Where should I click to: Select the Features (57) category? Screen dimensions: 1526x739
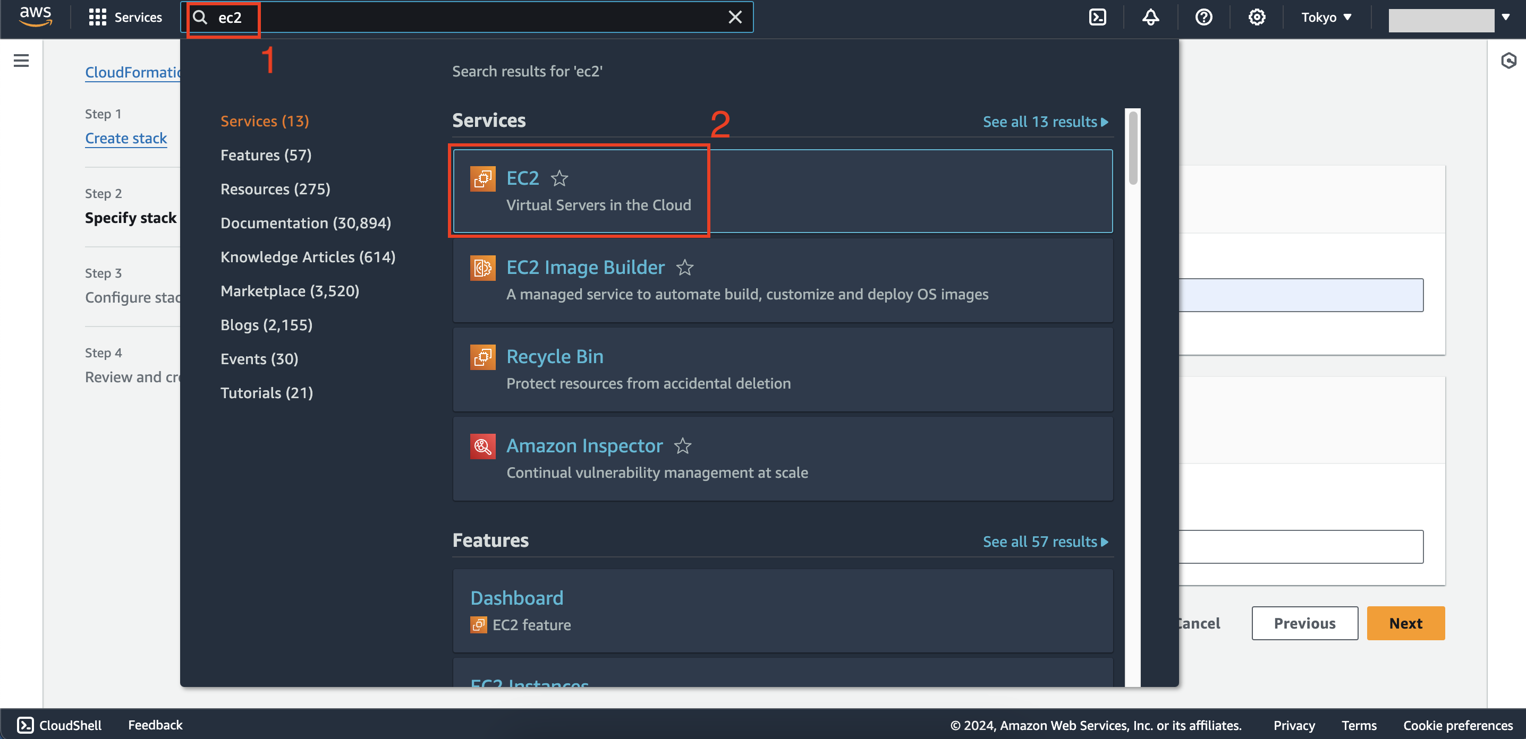(x=266, y=155)
